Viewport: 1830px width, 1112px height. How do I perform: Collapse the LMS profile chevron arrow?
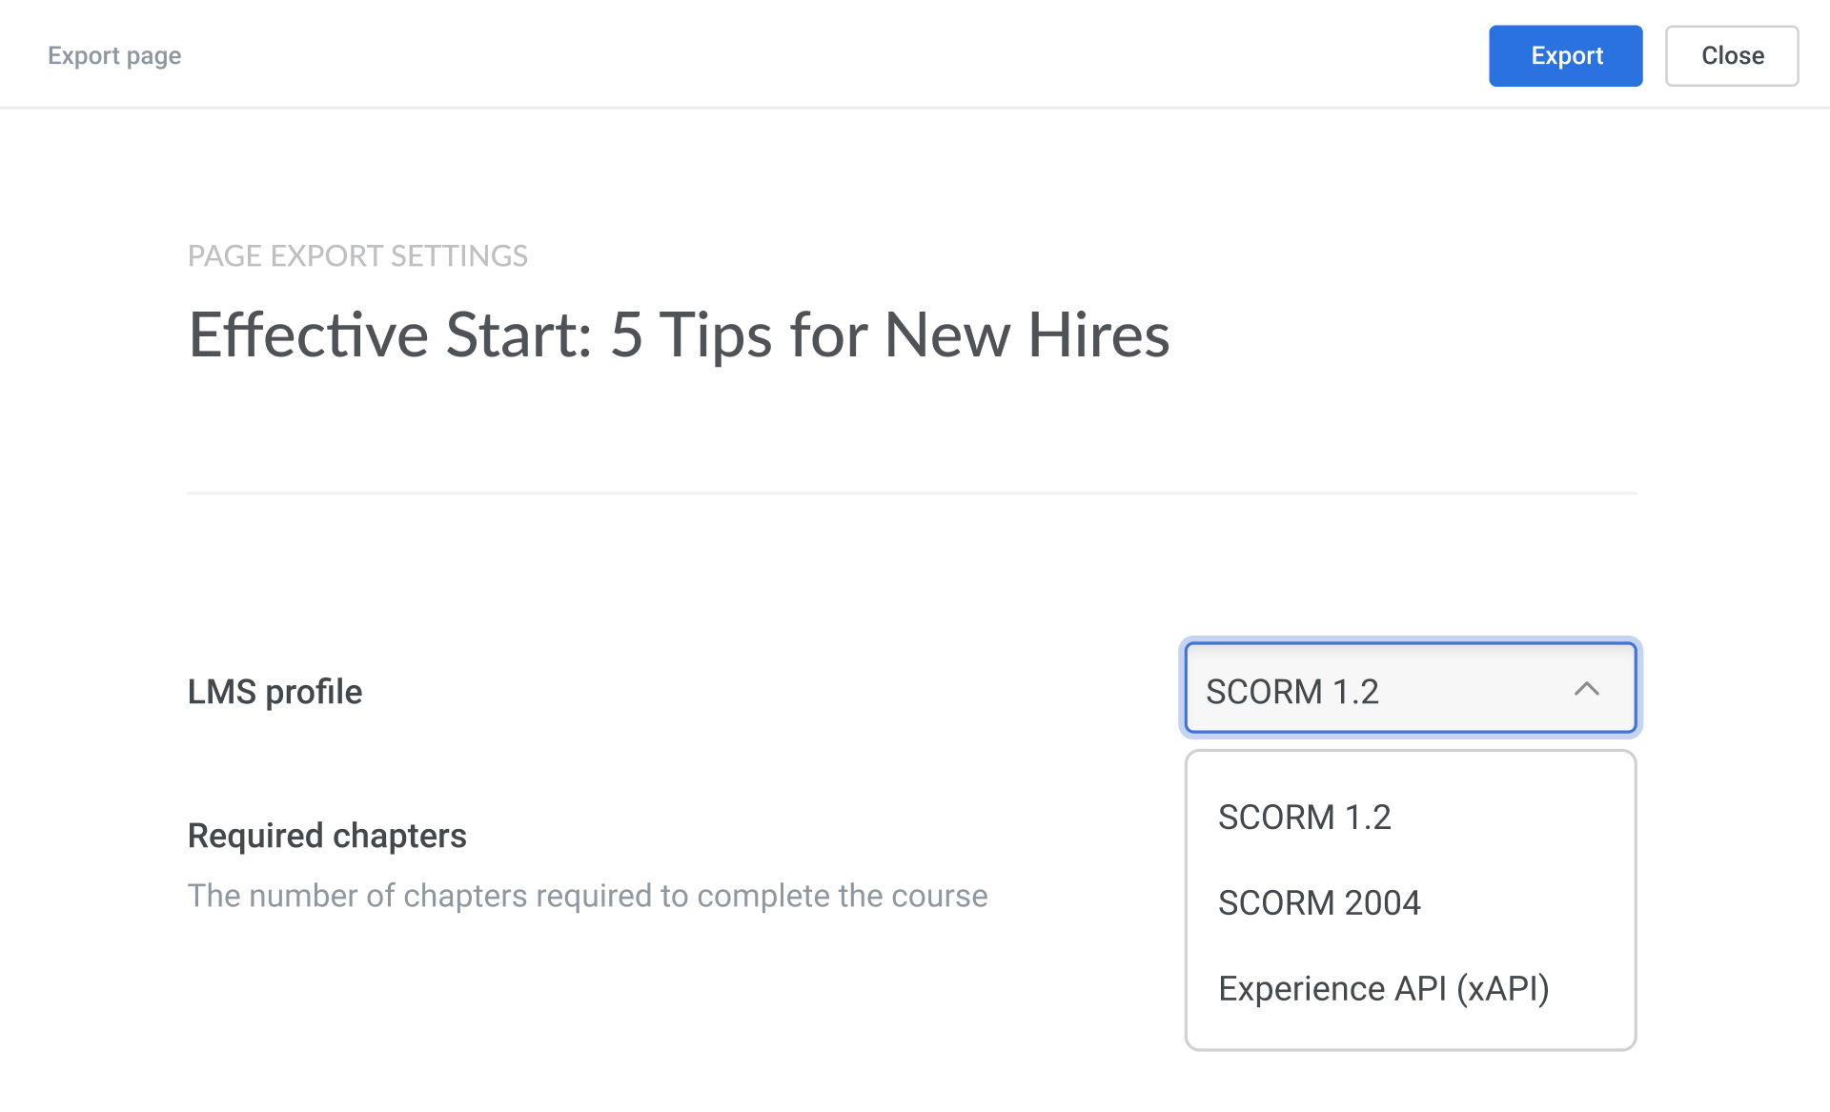[x=1586, y=689]
